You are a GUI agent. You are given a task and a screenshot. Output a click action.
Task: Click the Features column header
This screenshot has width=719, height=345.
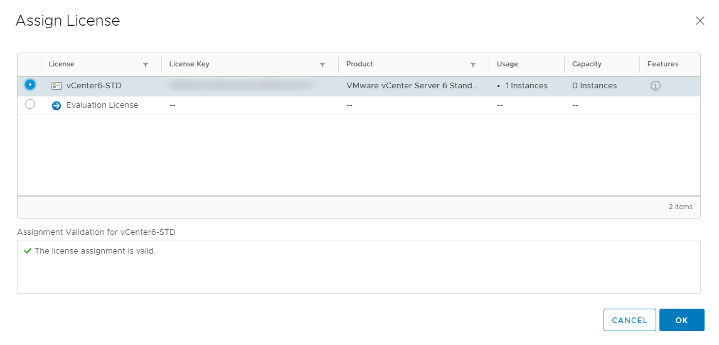coord(663,64)
